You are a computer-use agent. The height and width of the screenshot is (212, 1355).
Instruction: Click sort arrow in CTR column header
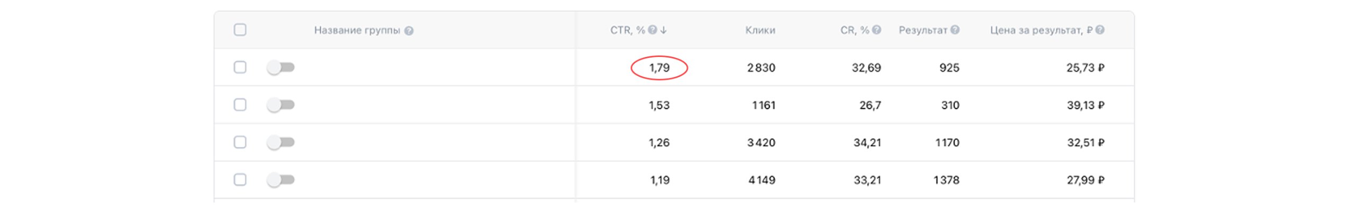tap(664, 30)
